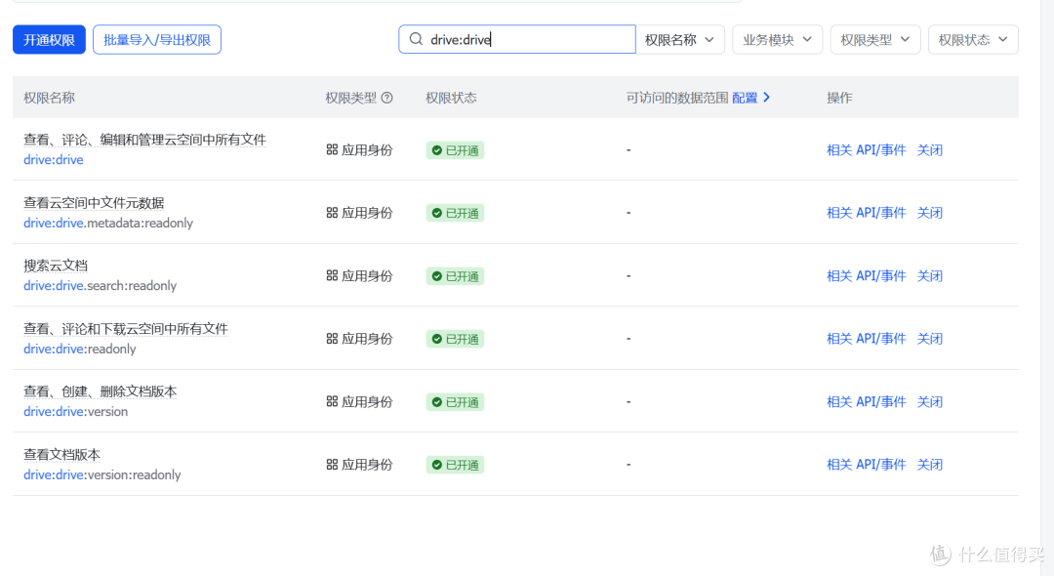Click green check icon in drive:drive:readonly row
This screenshot has height=576, width=1054.
point(437,339)
